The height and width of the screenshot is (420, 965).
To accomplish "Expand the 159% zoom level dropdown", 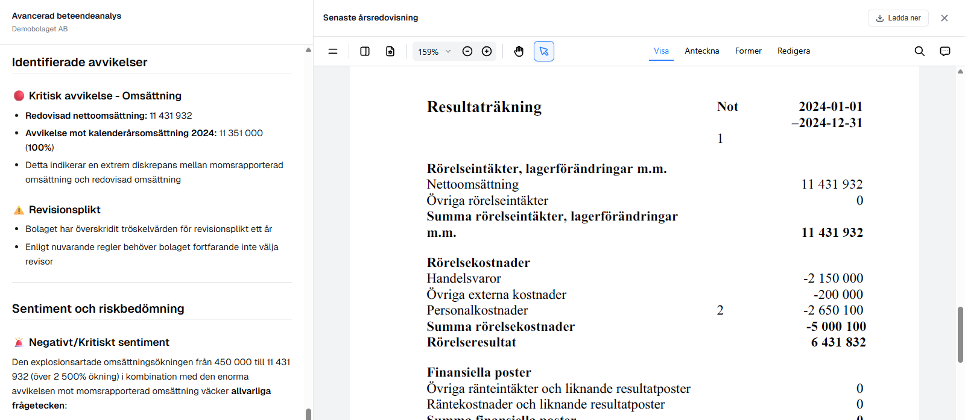I will (435, 52).
